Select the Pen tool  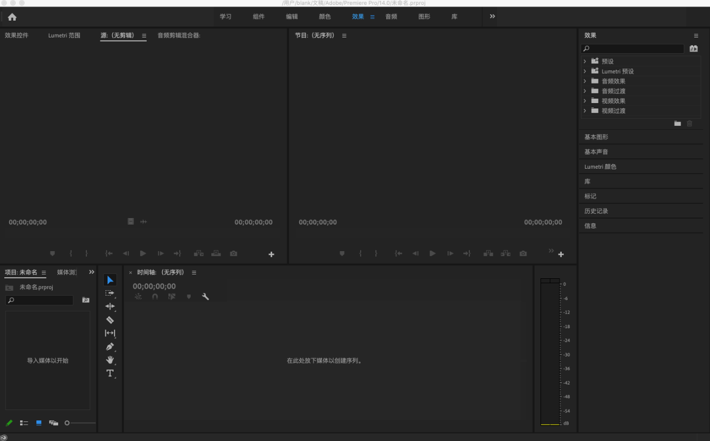pos(110,347)
